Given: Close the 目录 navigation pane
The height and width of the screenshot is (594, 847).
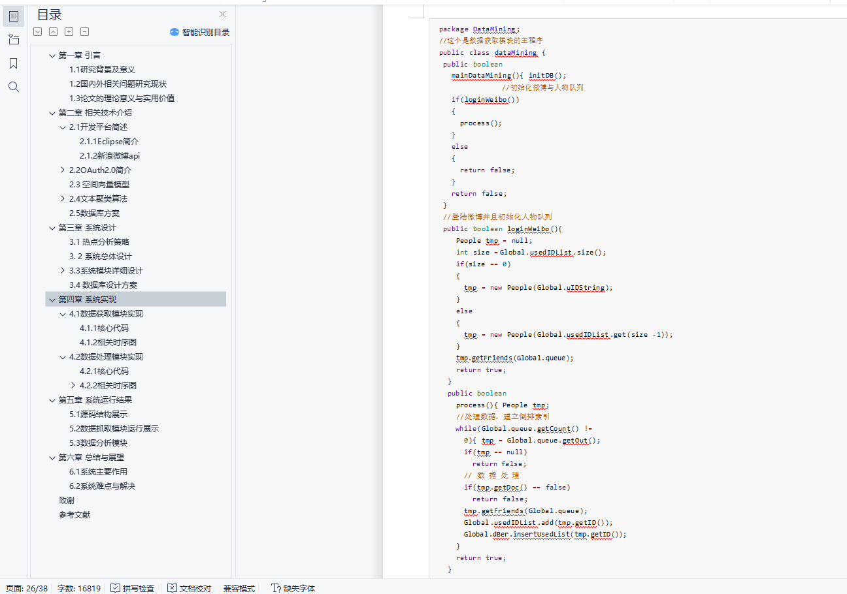Looking at the screenshot, I should pyautogui.click(x=222, y=14).
